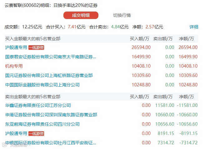Click the 合计买入 7.41亿元 value
The height and width of the screenshot is (149, 204).
77,27
